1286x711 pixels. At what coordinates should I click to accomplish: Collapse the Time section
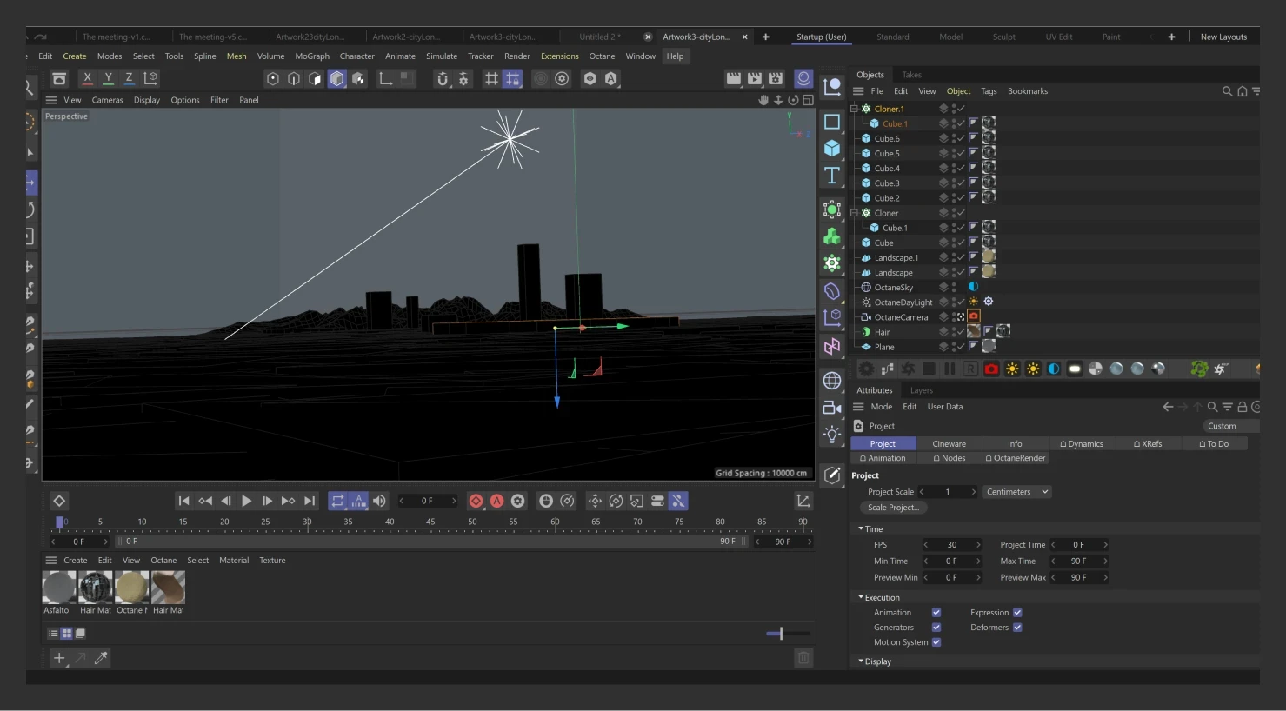point(861,528)
